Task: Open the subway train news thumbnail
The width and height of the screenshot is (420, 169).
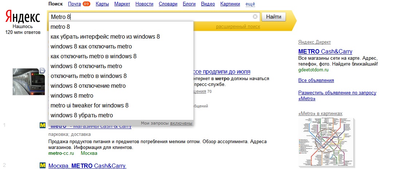Action: 27,81
